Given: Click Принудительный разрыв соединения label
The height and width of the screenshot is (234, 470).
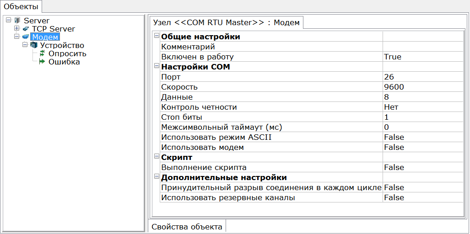Looking at the screenshot, I should (x=271, y=187).
